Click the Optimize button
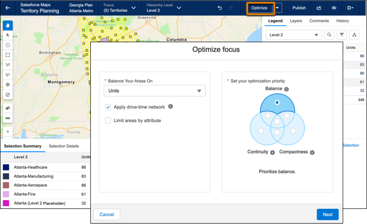 [259, 8]
